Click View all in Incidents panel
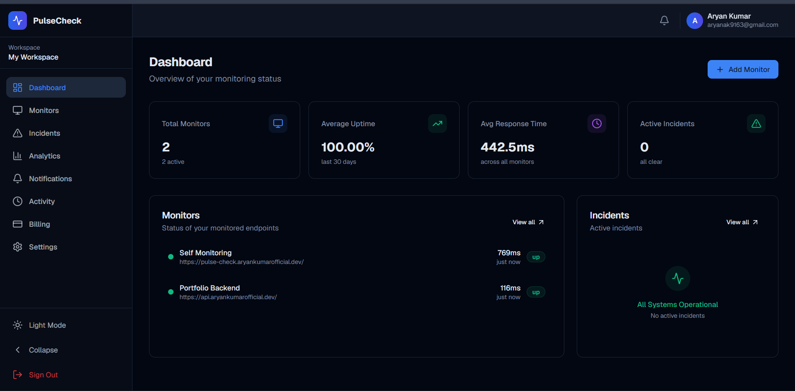This screenshot has width=795, height=391. pyautogui.click(x=742, y=222)
